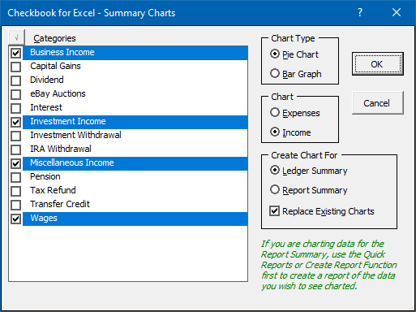The height and width of the screenshot is (312, 416).
Task: Uncheck the Investment Income checkbox
Action: coord(16,122)
